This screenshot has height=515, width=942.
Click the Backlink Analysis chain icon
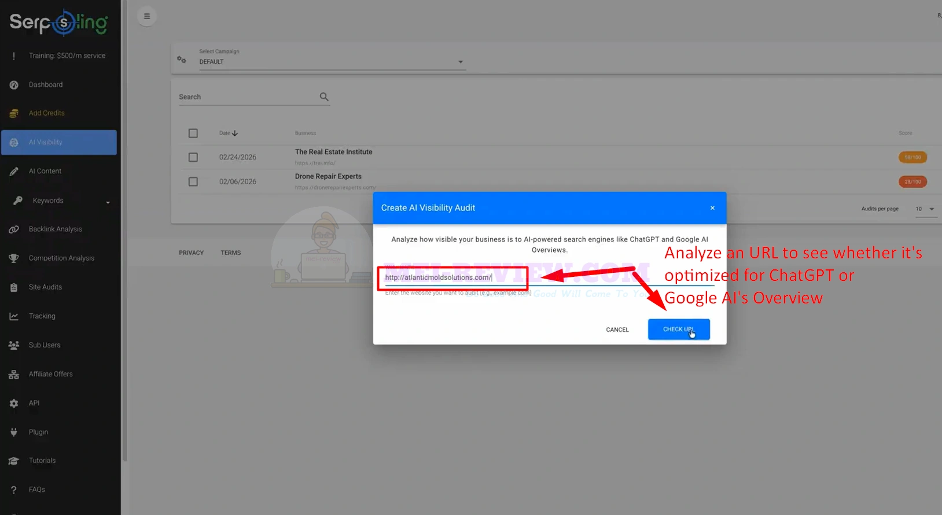(x=14, y=229)
